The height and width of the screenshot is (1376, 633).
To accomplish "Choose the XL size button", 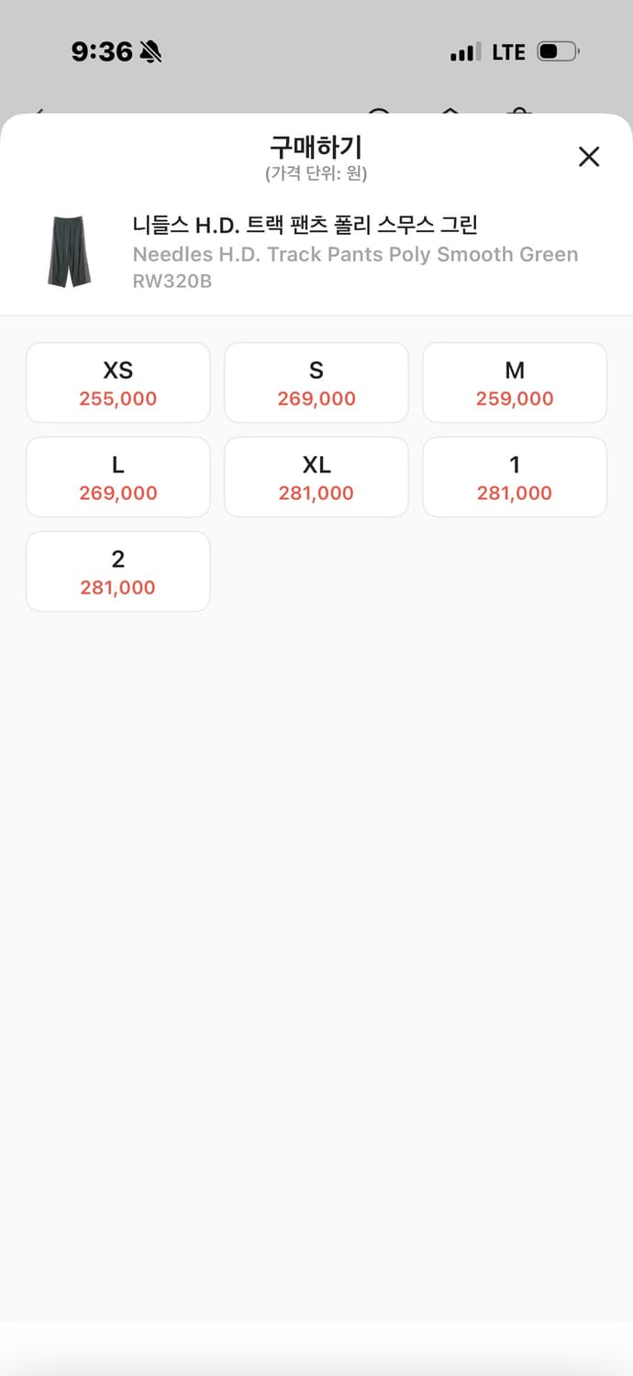I will point(316,477).
